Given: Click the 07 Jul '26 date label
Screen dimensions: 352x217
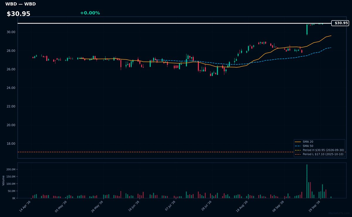Looking at the screenshot, I should point(170,206).
